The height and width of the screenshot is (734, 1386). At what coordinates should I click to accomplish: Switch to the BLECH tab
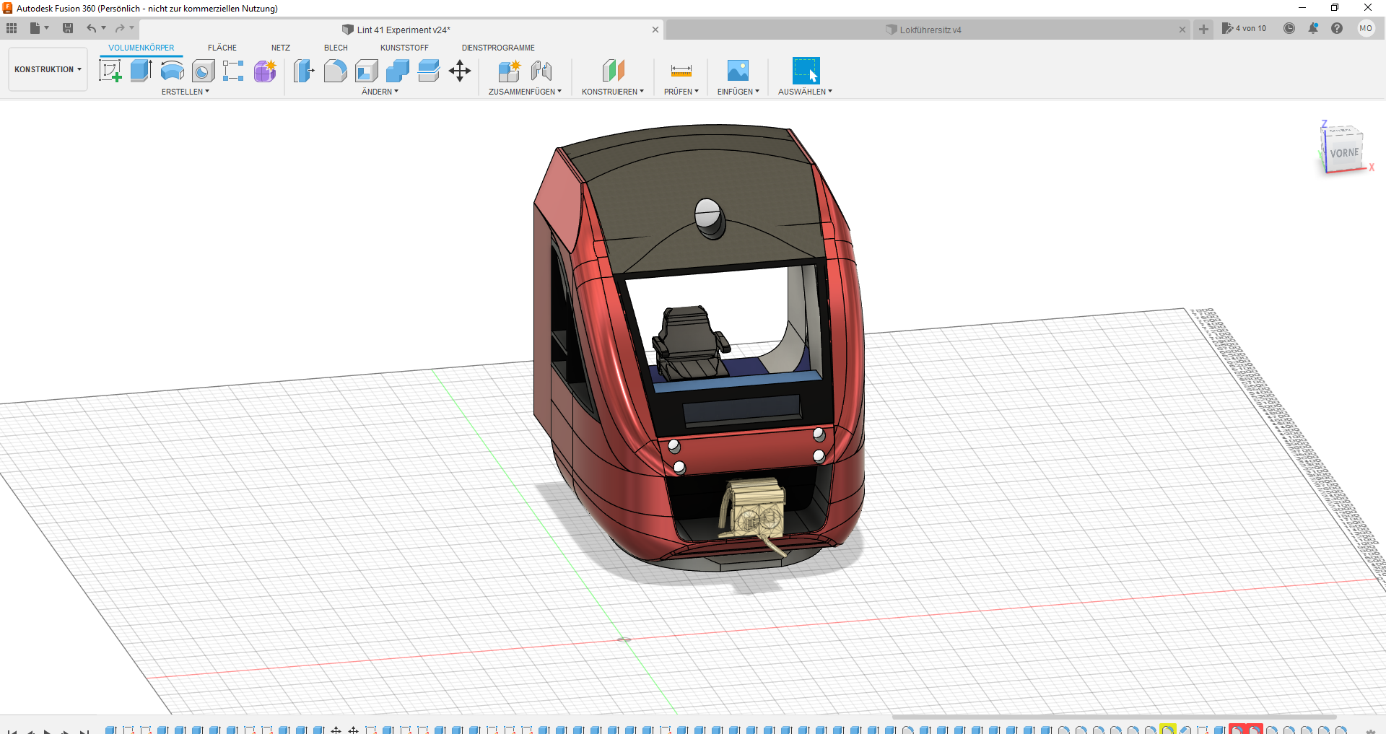tap(336, 48)
